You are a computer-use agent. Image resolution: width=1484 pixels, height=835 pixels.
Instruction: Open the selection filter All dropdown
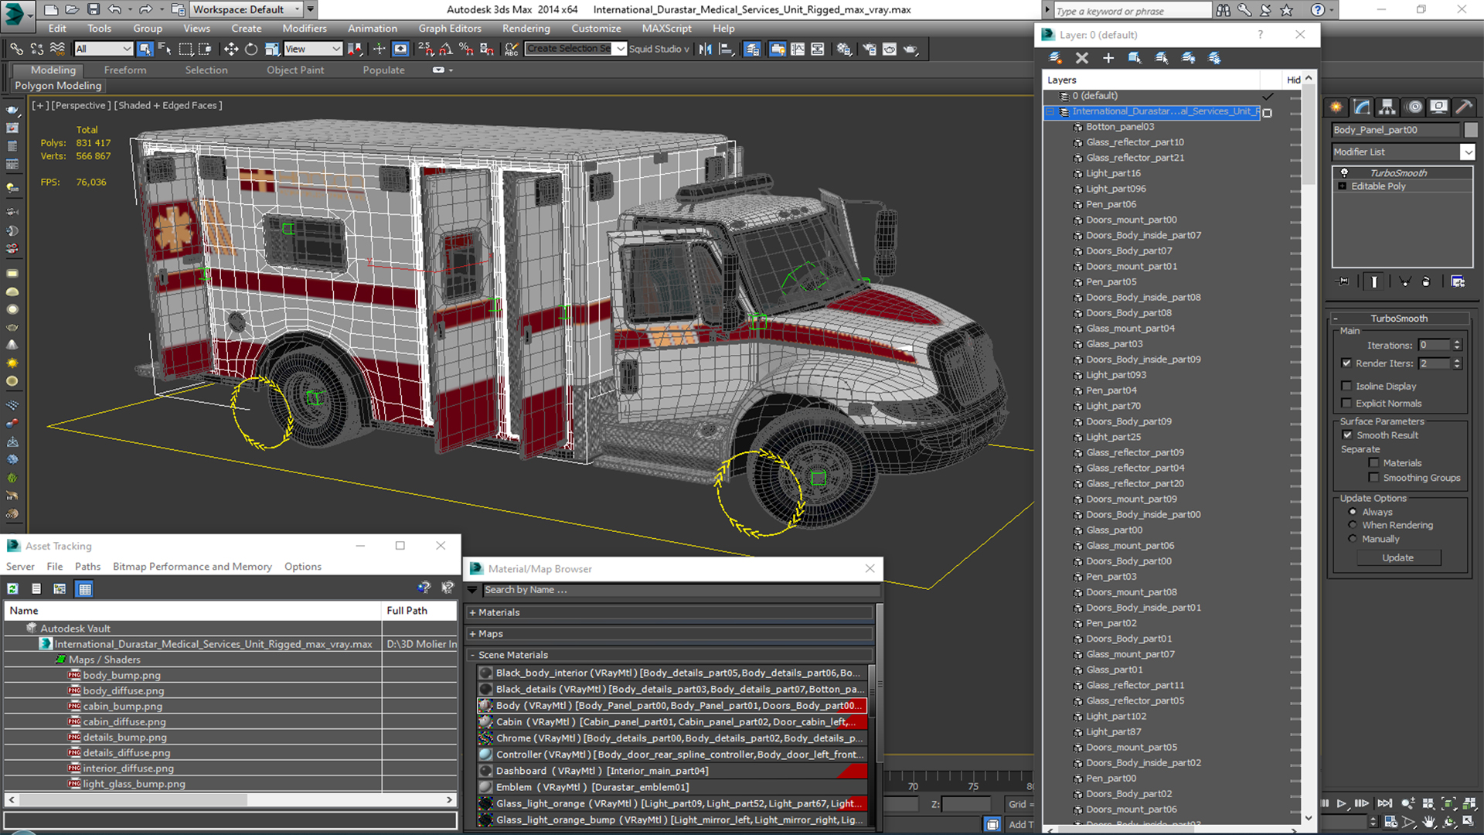click(104, 49)
